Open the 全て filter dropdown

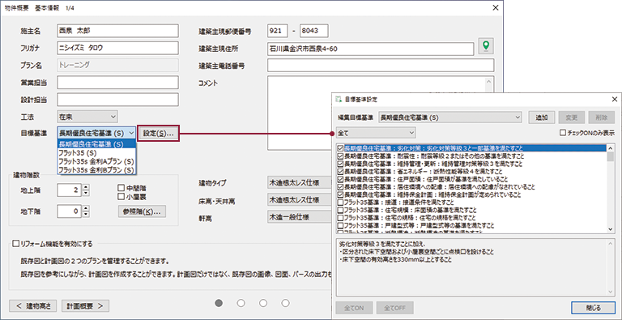[x=376, y=133]
